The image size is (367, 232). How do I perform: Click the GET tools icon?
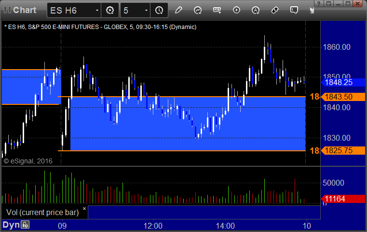pyautogui.click(x=217, y=10)
